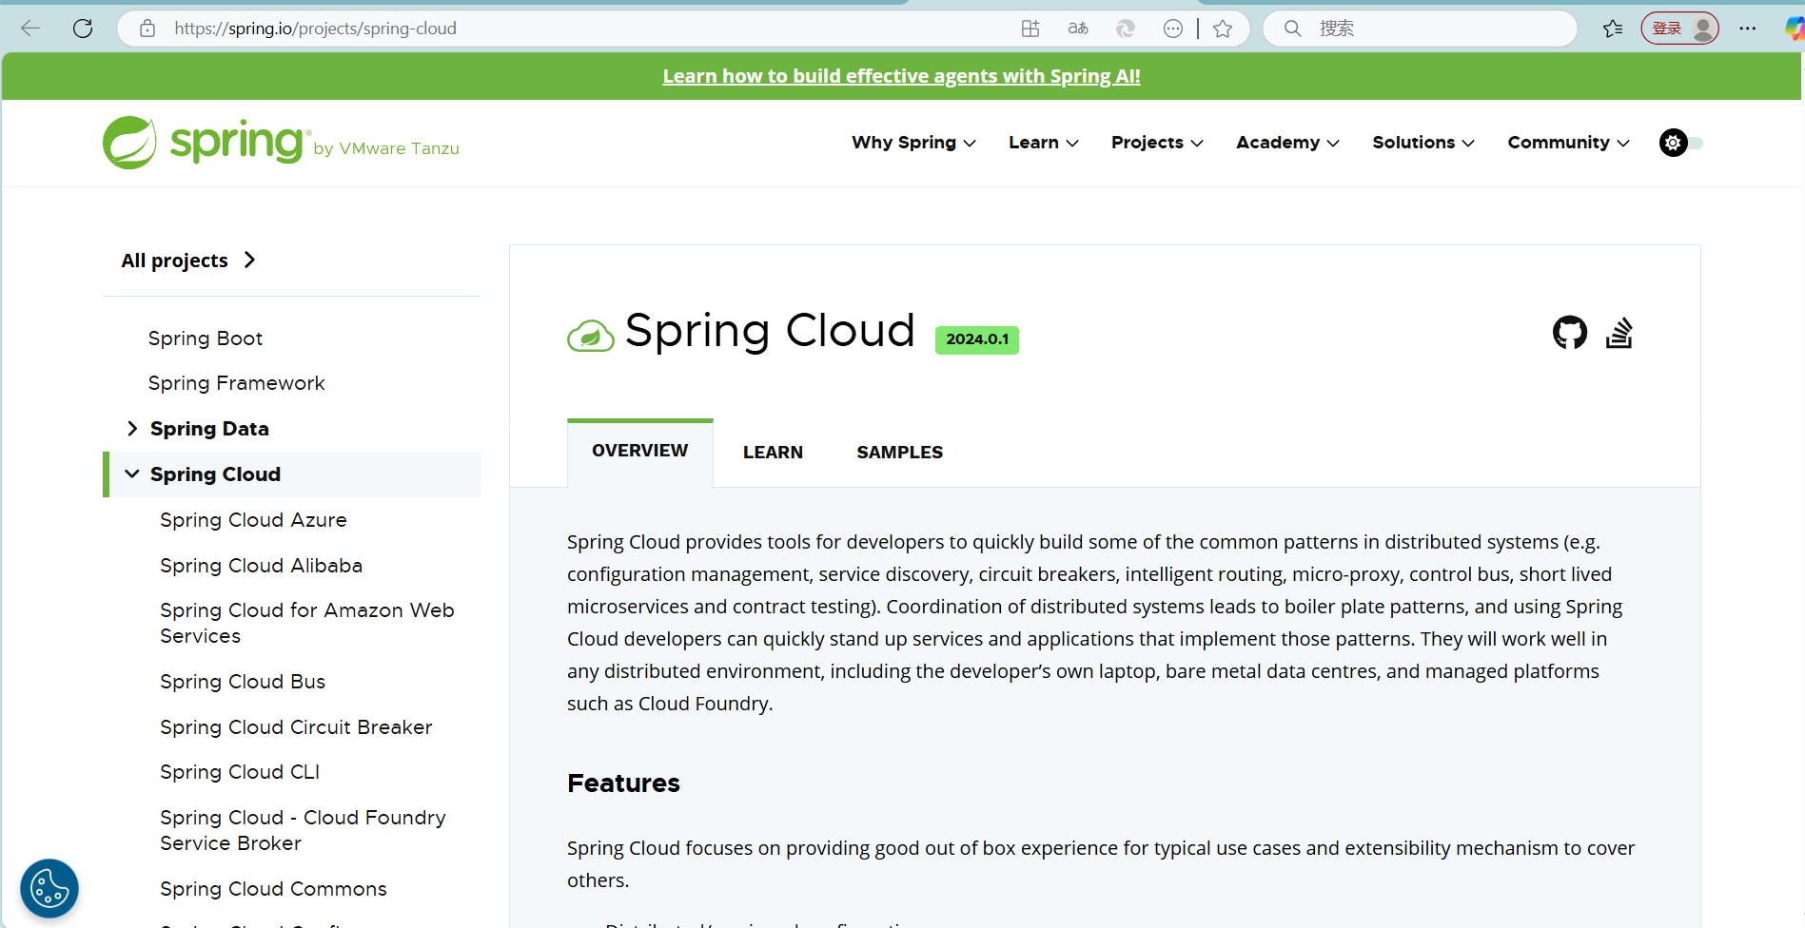Open the favorites list icon
Screen dimensions: 1805x928
coord(1613,29)
